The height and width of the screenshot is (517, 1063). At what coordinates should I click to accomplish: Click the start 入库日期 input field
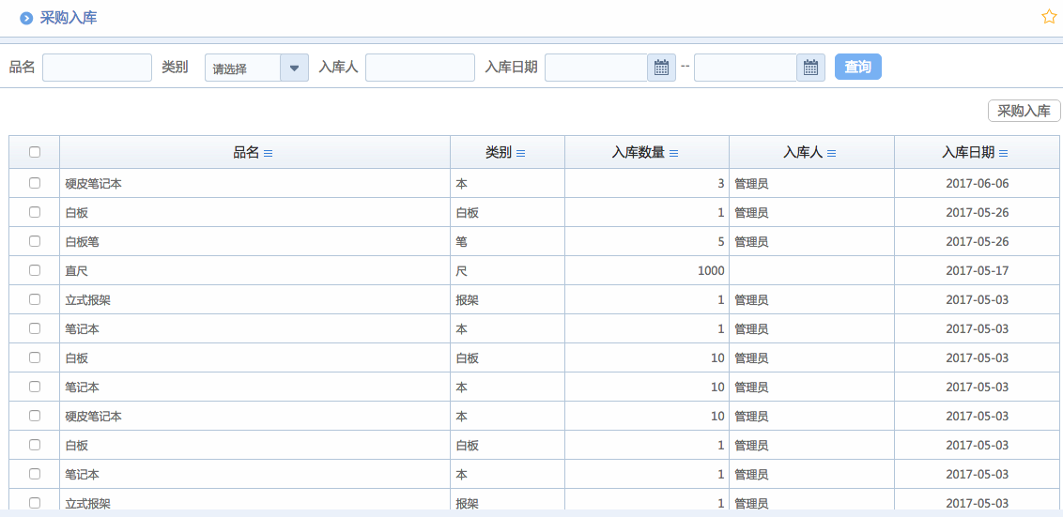pyautogui.click(x=595, y=68)
